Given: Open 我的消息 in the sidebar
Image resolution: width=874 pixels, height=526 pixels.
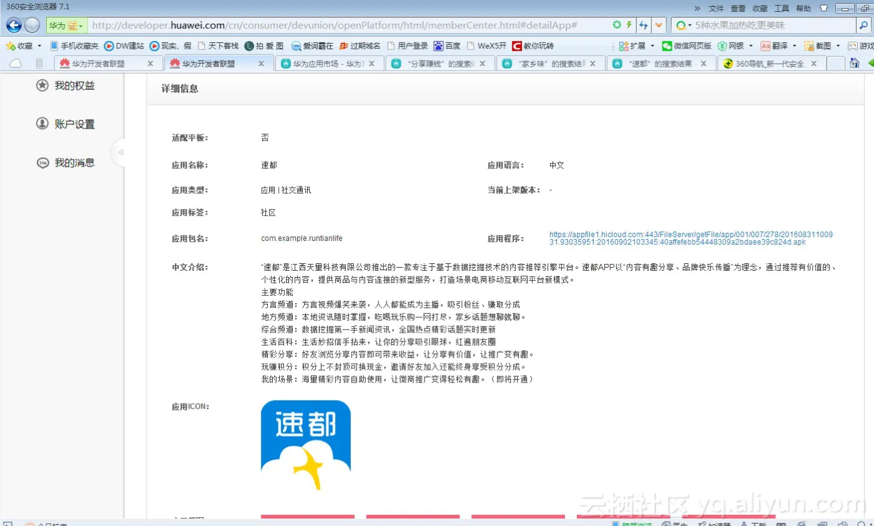Looking at the screenshot, I should 66,163.
